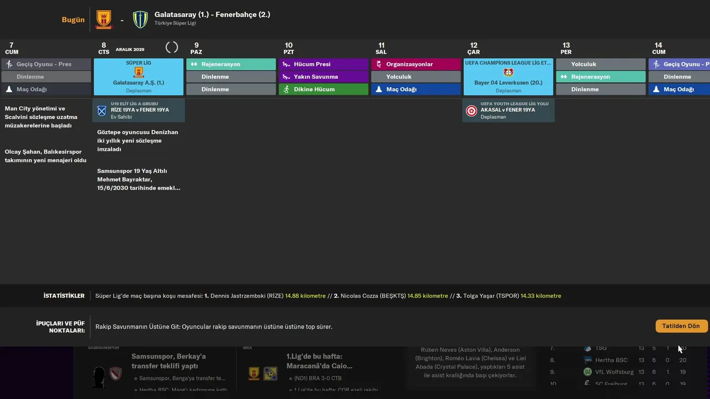
Task: Click the İSTATİSTİKLER label
Action: pos(64,296)
